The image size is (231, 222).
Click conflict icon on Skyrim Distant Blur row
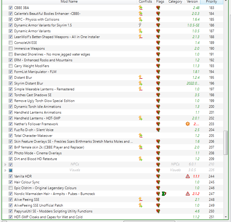coord(140,83)
